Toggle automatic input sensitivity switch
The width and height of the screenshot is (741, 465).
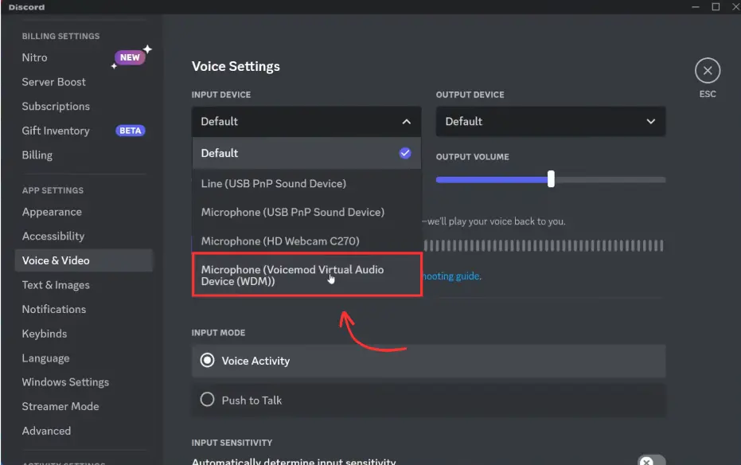651,461
